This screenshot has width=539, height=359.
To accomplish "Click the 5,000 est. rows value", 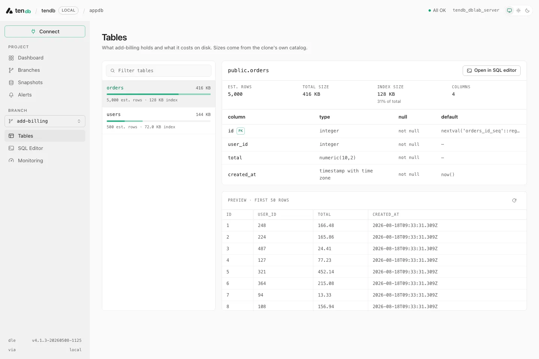I will pos(235,94).
